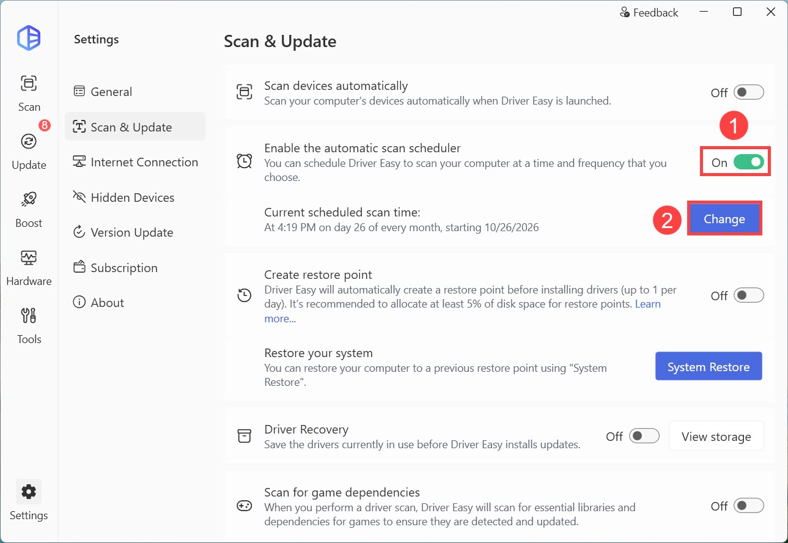The height and width of the screenshot is (543, 788).
Task: Click the Feedback link
Action: pos(649,12)
